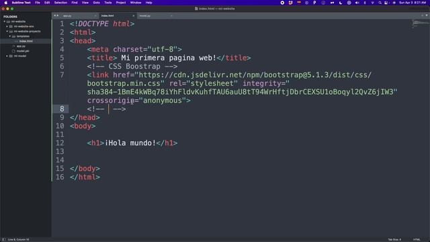Open the Edit menu
This screenshot has width=430, height=242.
click(x=47, y=3)
